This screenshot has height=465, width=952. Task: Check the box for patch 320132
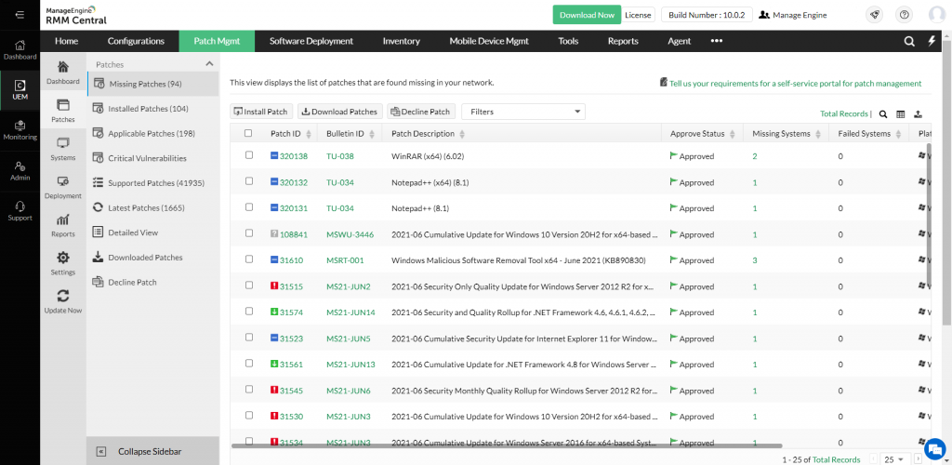(249, 181)
